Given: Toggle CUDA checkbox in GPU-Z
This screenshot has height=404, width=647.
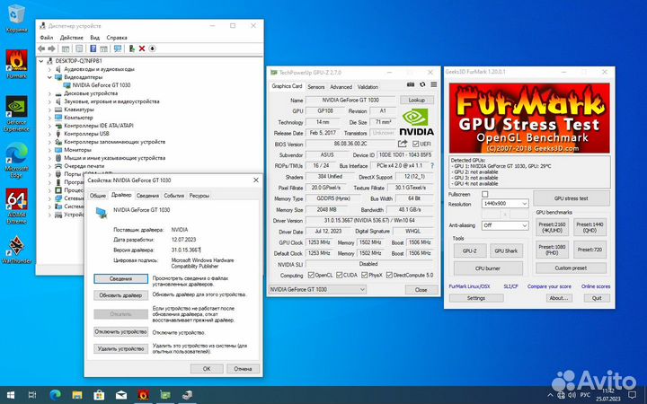Looking at the screenshot, I should (339, 275).
